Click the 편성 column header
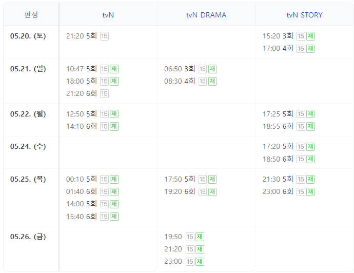 pos(31,15)
